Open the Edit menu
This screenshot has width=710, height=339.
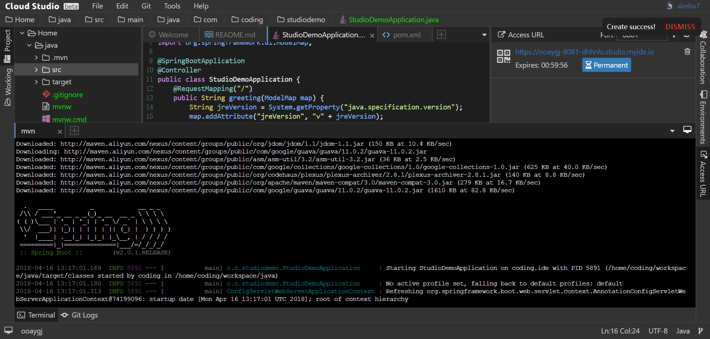click(122, 6)
